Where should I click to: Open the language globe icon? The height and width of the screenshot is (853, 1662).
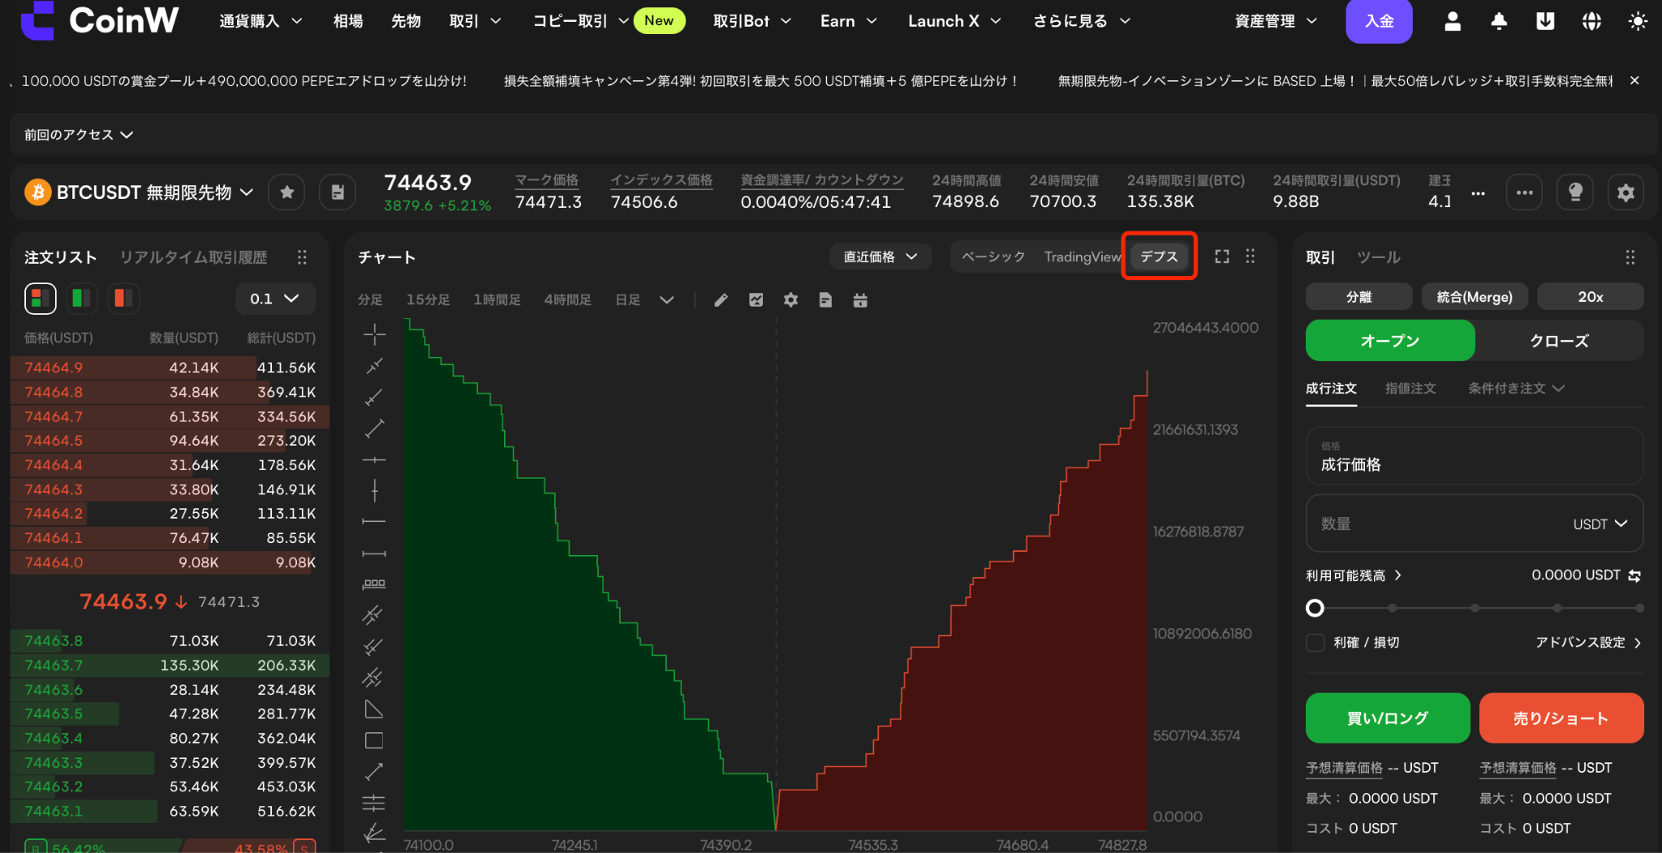click(1591, 21)
